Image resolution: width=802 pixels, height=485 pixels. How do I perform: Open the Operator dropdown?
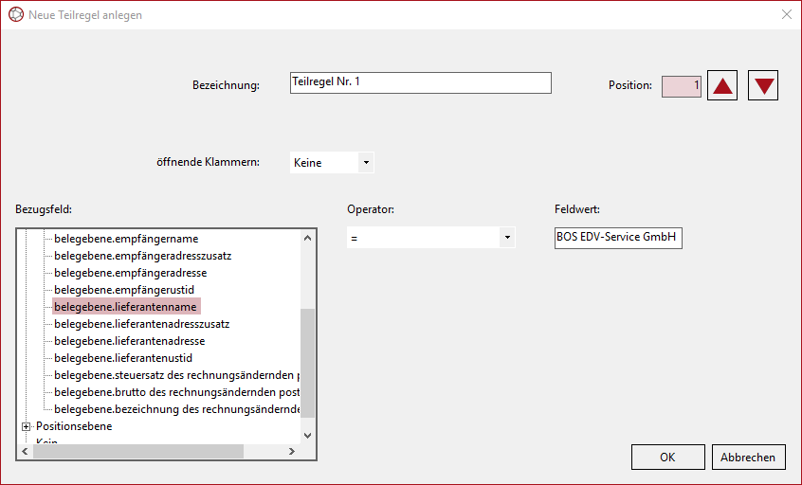point(507,238)
